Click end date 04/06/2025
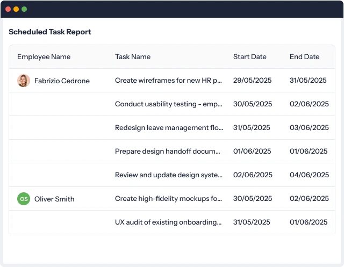 (310, 175)
